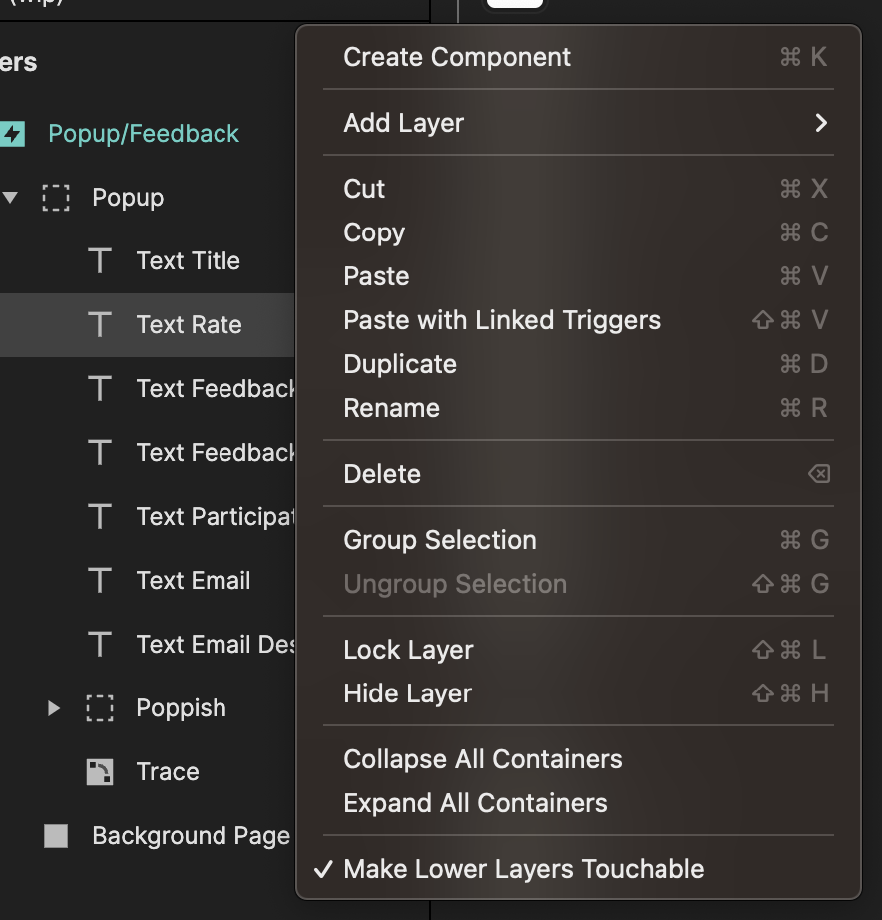
Task: Click the Popup container dashed-square icon
Action: [56, 198]
